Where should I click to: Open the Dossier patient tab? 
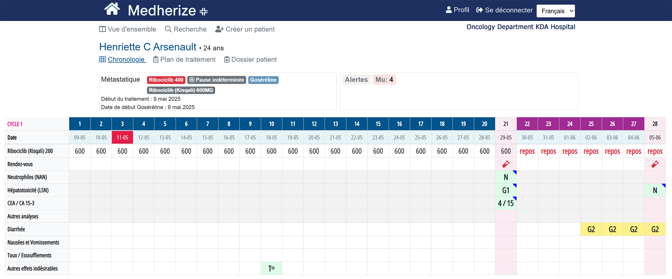click(254, 60)
